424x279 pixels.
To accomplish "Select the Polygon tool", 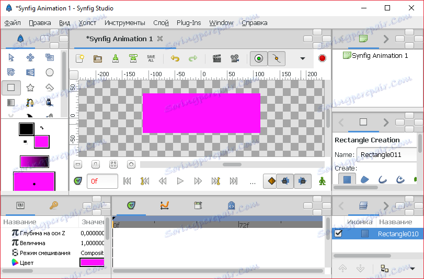I will tap(50, 88).
